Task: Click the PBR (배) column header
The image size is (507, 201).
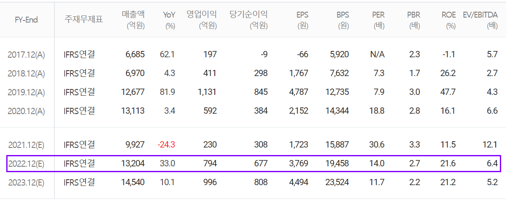Action: (414, 20)
